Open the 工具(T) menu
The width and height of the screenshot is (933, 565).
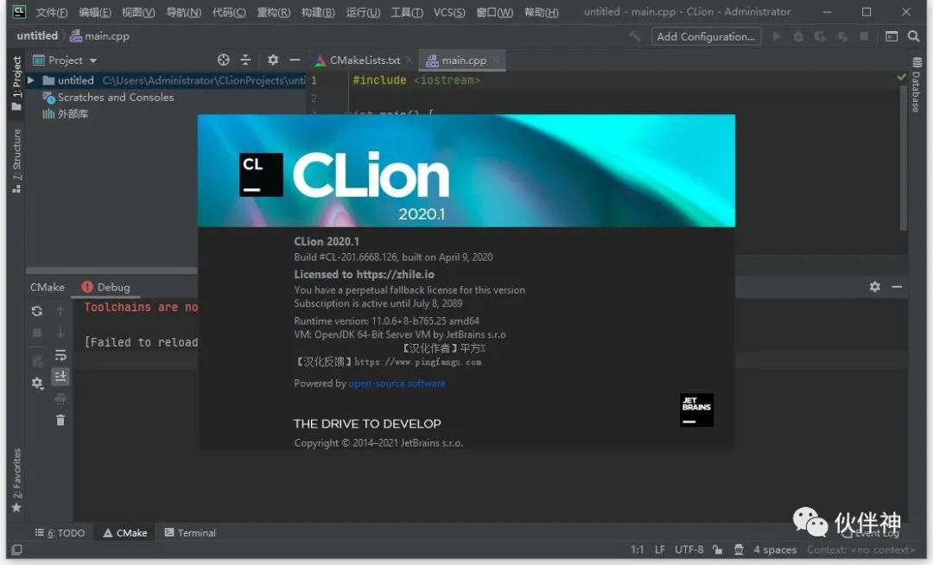tap(407, 12)
